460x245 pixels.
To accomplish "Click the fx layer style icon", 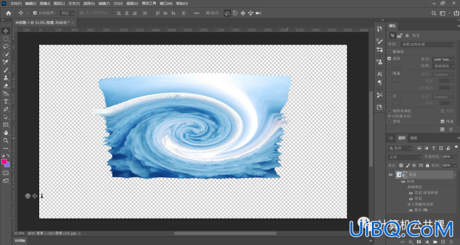I will click(410, 242).
